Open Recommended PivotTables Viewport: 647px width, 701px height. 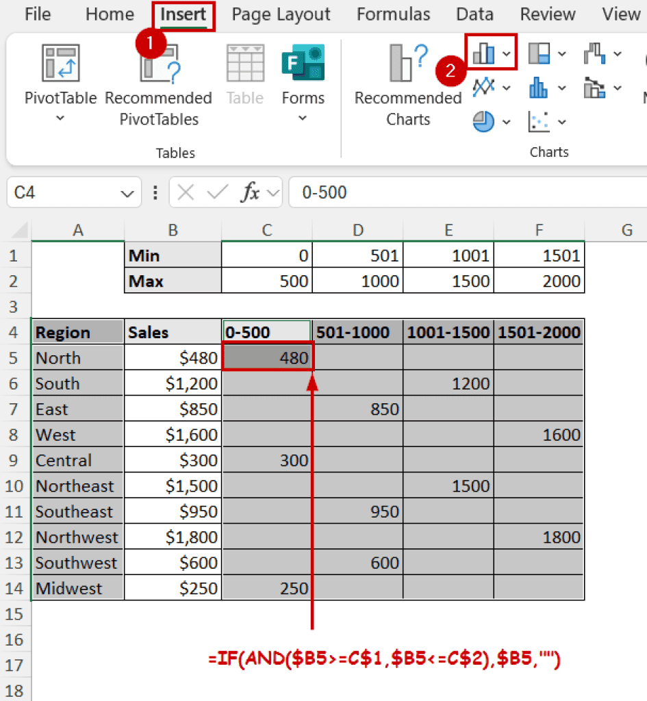[159, 65]
